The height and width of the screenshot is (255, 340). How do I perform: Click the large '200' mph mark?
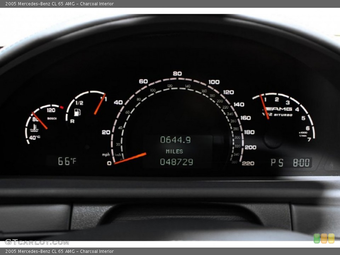pos(250,147)
